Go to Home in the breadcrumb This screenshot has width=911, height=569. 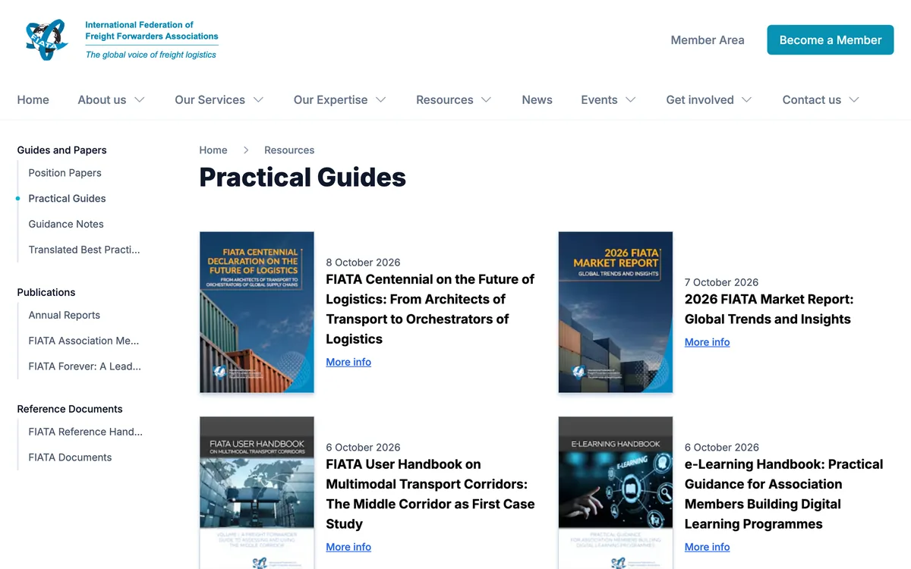(x=213, y=150)
